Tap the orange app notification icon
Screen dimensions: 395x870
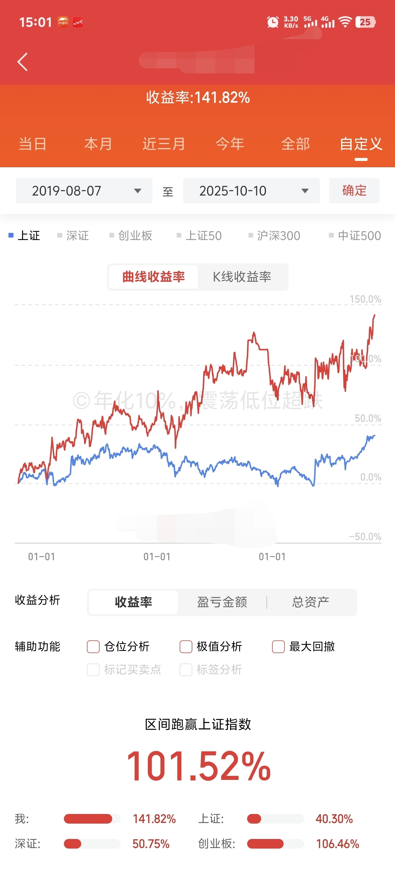(x=63, y=22)
